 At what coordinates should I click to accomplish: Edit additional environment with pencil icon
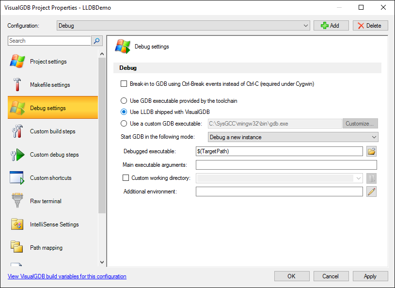[x=372, y=192]
